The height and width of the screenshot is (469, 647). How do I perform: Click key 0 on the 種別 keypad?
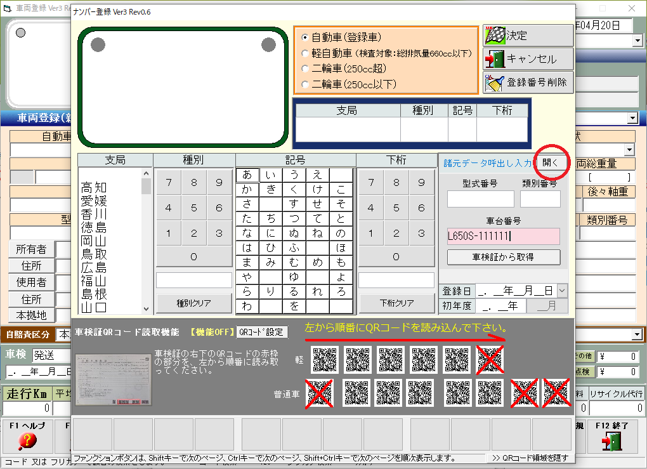(x=194, y=257)
